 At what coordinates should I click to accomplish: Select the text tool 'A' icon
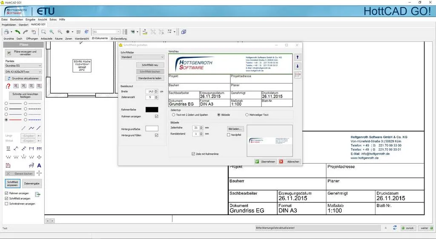pyautogui.click(x=39, y=165)
